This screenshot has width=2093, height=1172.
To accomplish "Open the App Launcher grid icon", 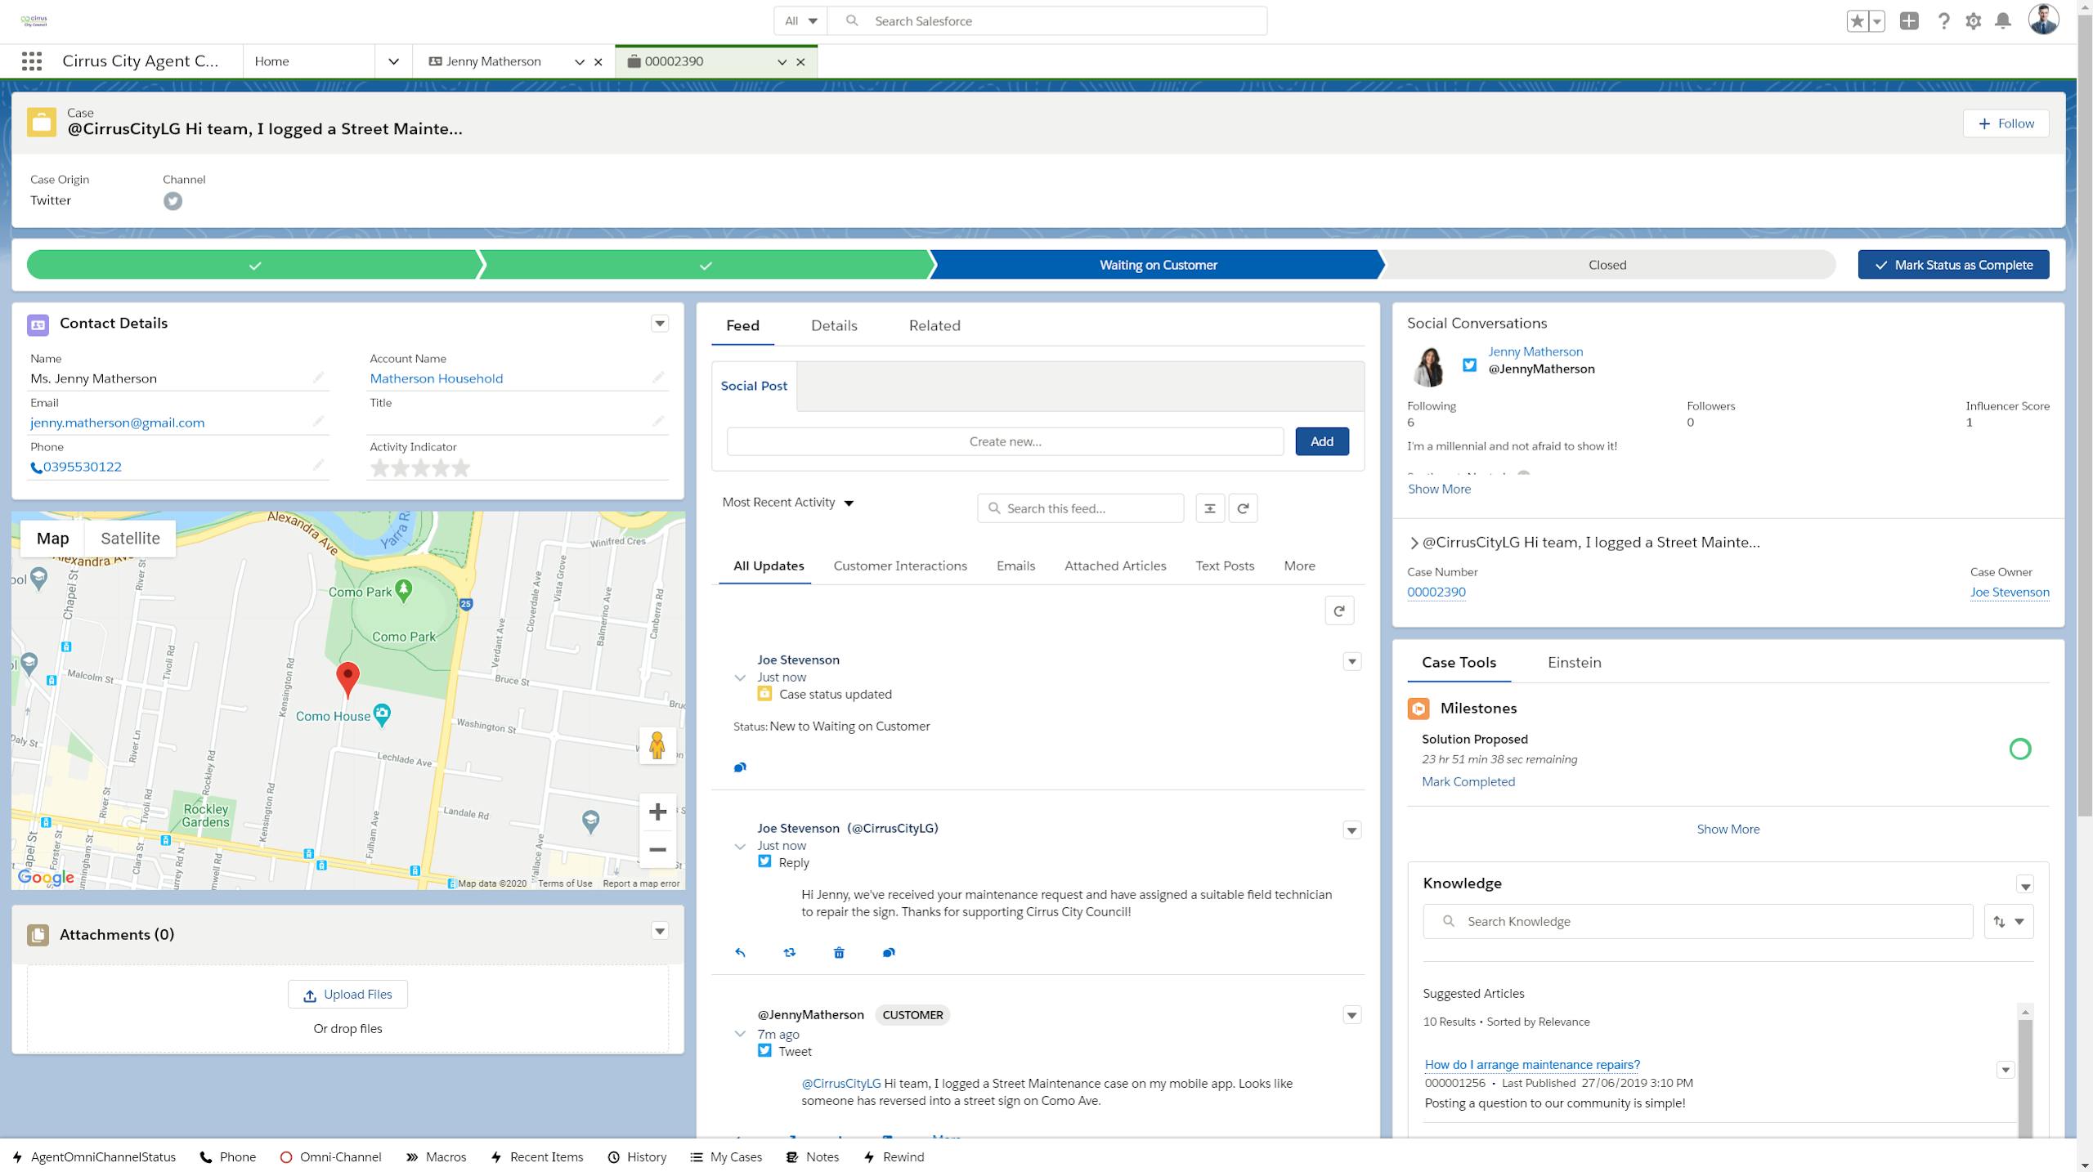I will tap(32, 61).
